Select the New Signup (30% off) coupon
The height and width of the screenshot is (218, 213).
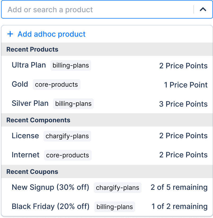pos(50,187)
